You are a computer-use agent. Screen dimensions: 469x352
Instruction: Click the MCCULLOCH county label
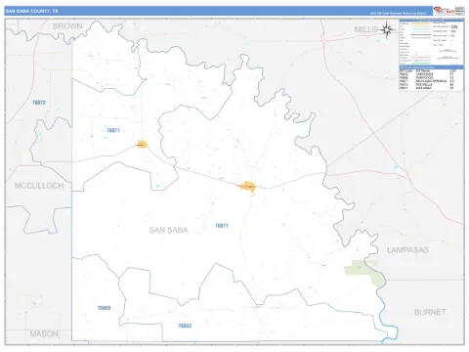pyautogui.click(x=39, y=186)
